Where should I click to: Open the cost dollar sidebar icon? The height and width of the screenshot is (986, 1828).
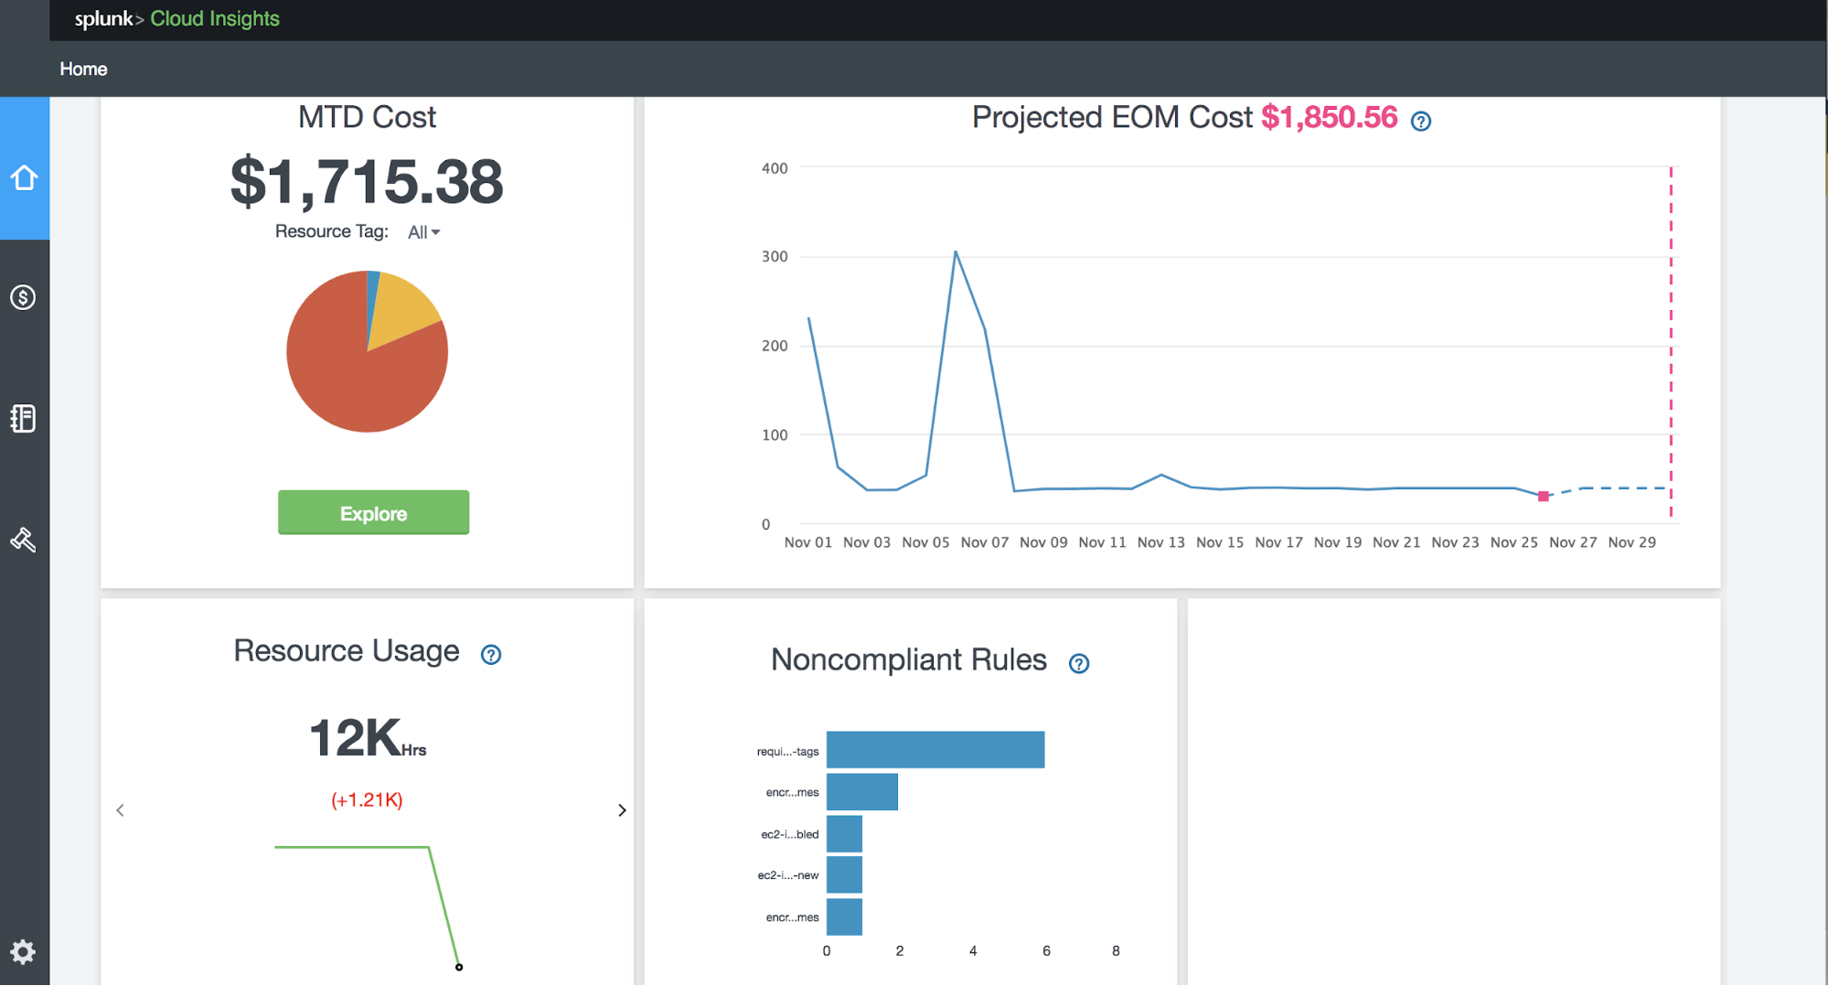pos(23,297)
